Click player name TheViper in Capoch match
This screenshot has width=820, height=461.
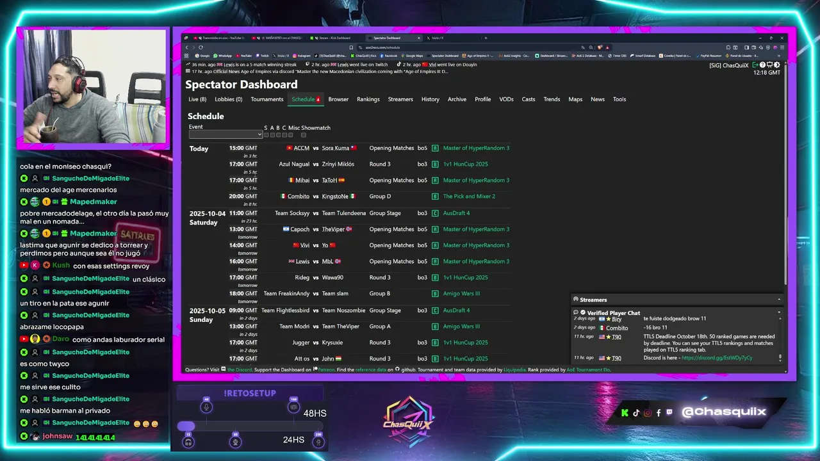tap(333, 229)
